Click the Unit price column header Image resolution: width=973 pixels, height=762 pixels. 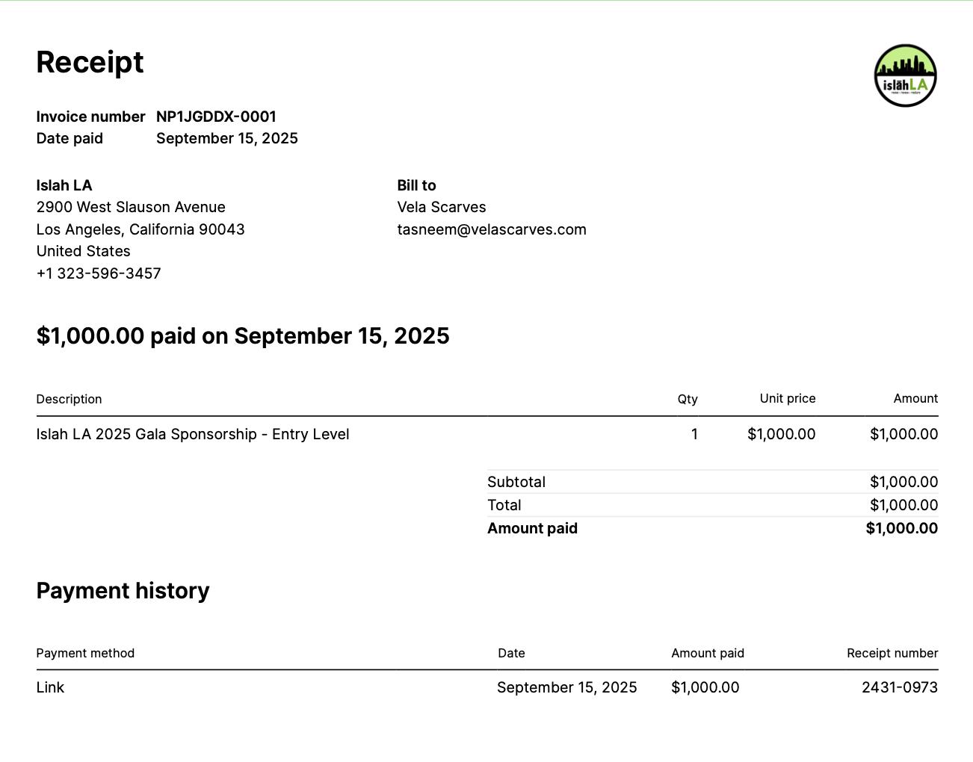point(788,399)
